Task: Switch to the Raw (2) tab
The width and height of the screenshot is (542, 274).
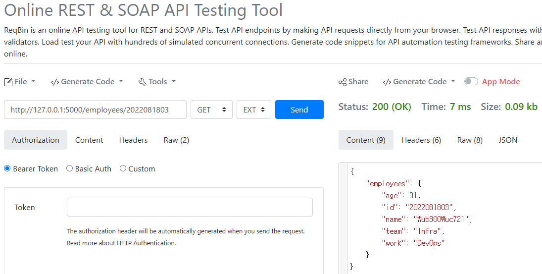Action: point(176,140)
